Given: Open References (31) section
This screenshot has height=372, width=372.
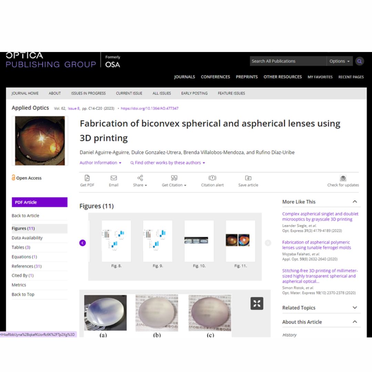Looking at the screenshot, I should (x=27, y=266).
